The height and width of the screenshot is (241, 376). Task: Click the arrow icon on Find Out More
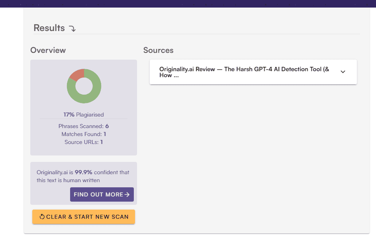pos(127,194)
